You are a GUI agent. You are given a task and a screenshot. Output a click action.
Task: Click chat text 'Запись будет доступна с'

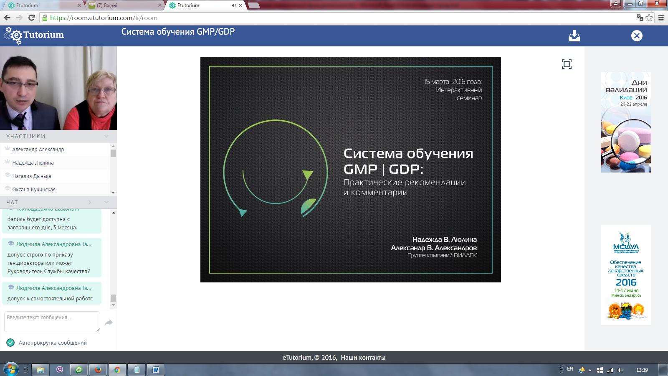pos(38,219)
